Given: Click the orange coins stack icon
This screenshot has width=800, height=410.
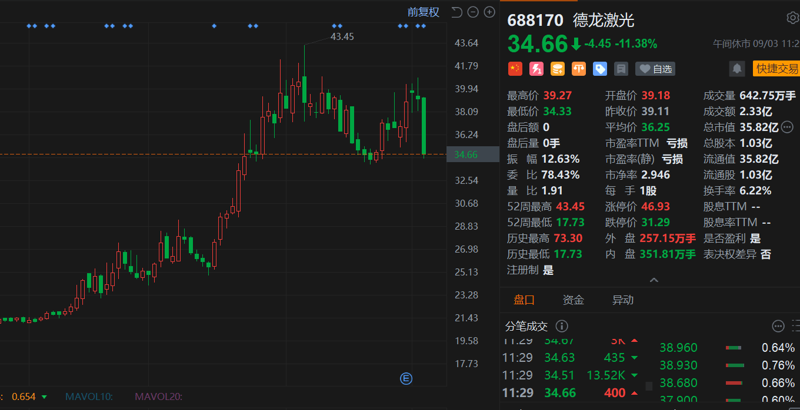Looking at the screenshot, I should point(557,69).
